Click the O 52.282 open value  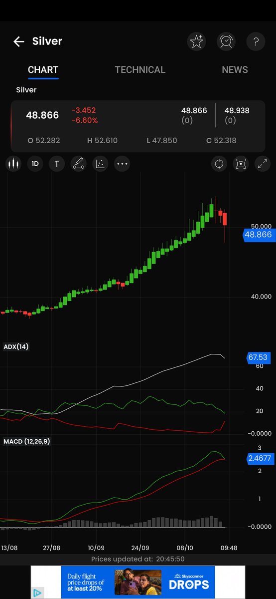pyautogui.click(x=44, y=141)
